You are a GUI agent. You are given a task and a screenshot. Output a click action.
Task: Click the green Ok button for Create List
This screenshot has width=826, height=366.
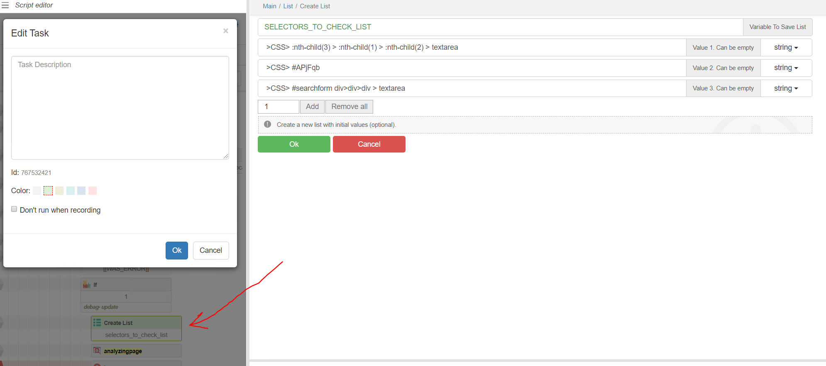click(x=294, y=144)
